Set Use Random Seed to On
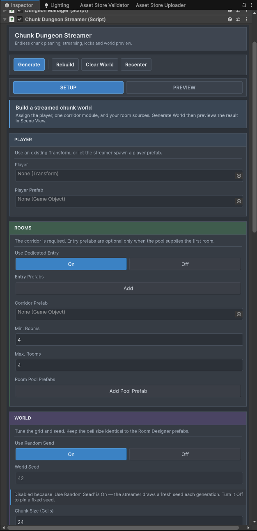The height and width of the screenshot is (531, 257). point(71,454)
